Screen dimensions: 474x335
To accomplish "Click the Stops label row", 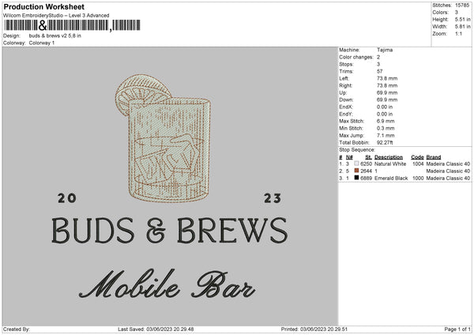I will click(359, 64).
